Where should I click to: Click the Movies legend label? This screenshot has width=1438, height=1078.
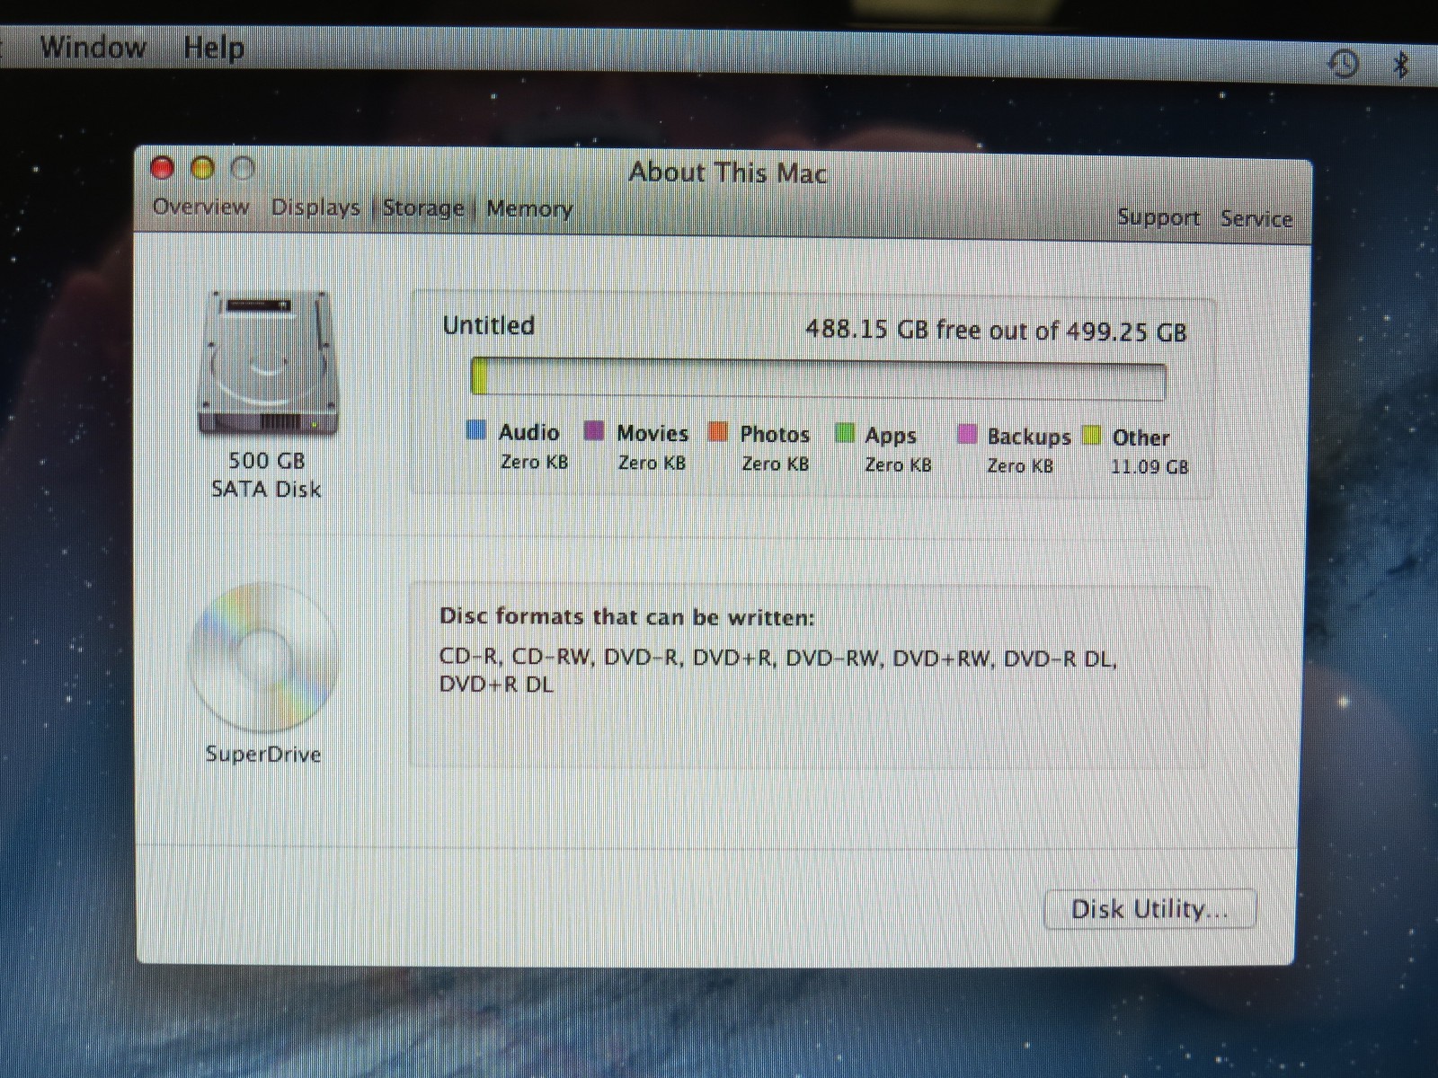pos(652,433)
